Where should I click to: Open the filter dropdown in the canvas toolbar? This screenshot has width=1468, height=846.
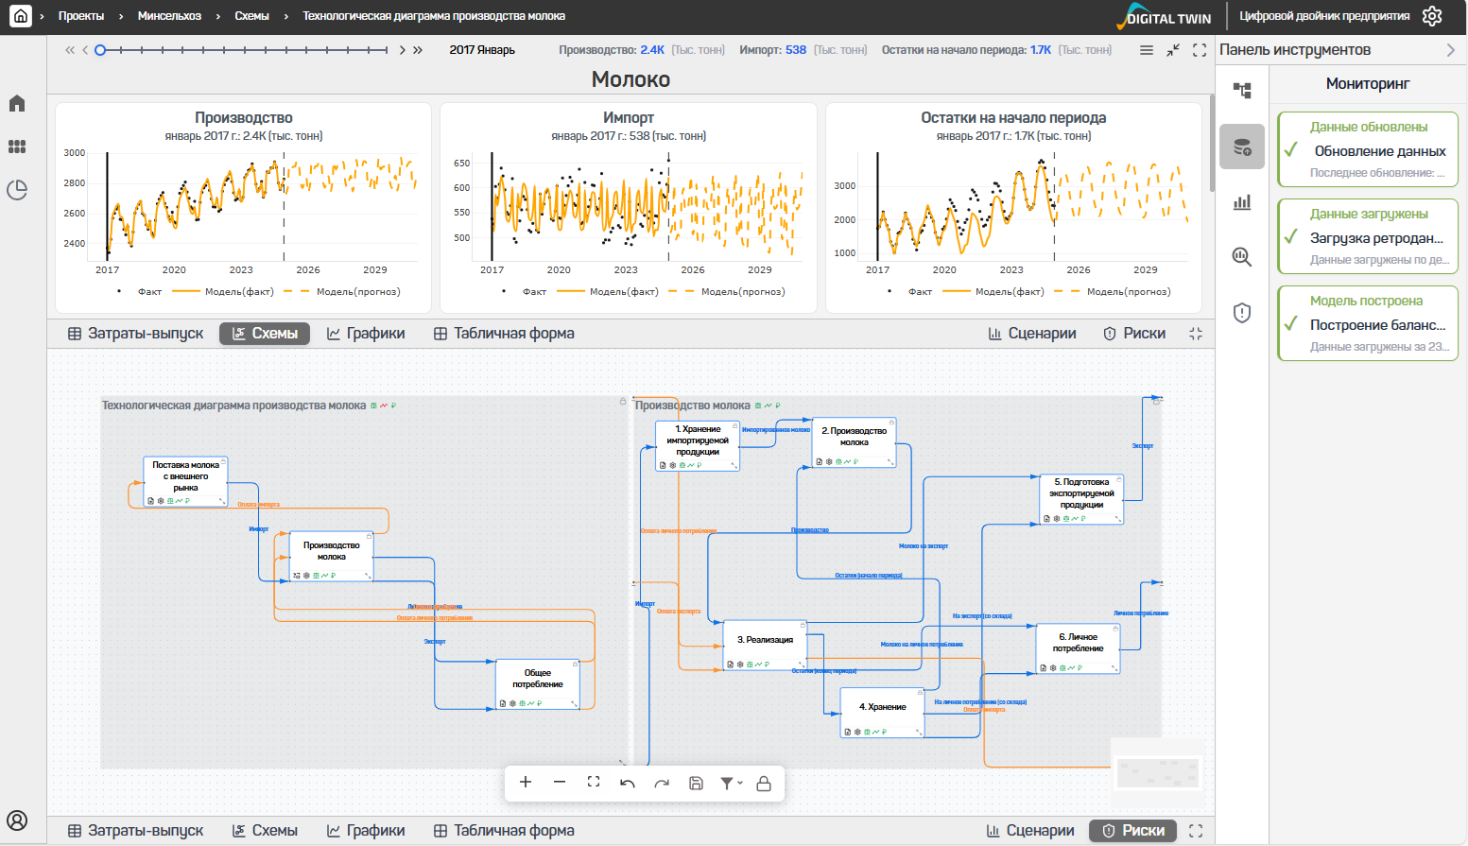tap(731, 783)
